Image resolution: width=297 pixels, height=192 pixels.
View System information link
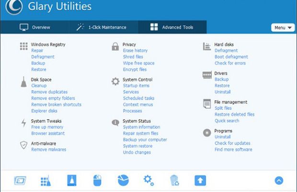click(x=141, y=127)
